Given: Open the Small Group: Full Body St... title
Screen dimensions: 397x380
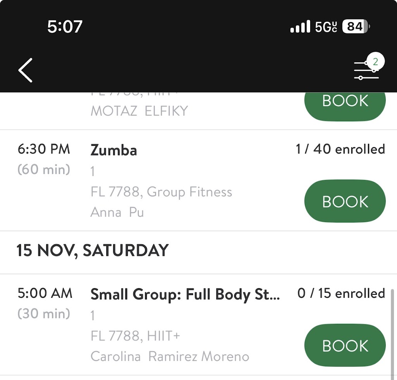Looking at the screenshot, I should point(185,295).
